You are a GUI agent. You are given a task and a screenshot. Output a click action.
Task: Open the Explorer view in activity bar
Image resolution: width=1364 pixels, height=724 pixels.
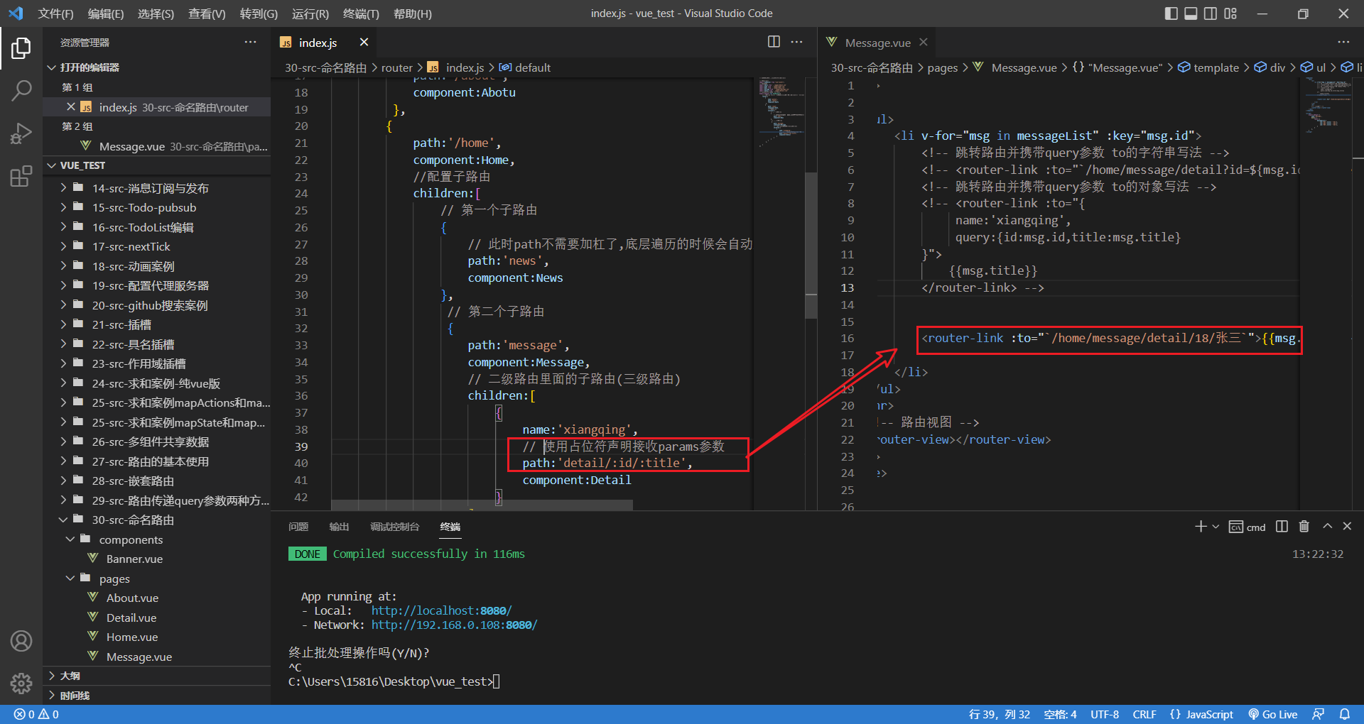(x=21, y=48)
